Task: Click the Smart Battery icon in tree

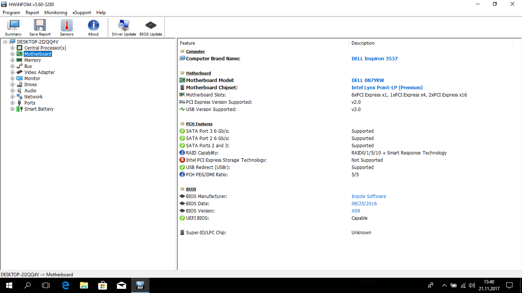Action: (19, 109)
